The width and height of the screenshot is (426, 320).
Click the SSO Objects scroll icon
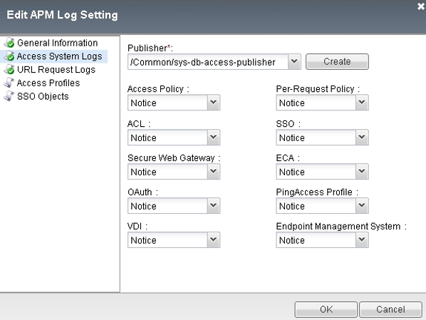[x=9, y=96]
